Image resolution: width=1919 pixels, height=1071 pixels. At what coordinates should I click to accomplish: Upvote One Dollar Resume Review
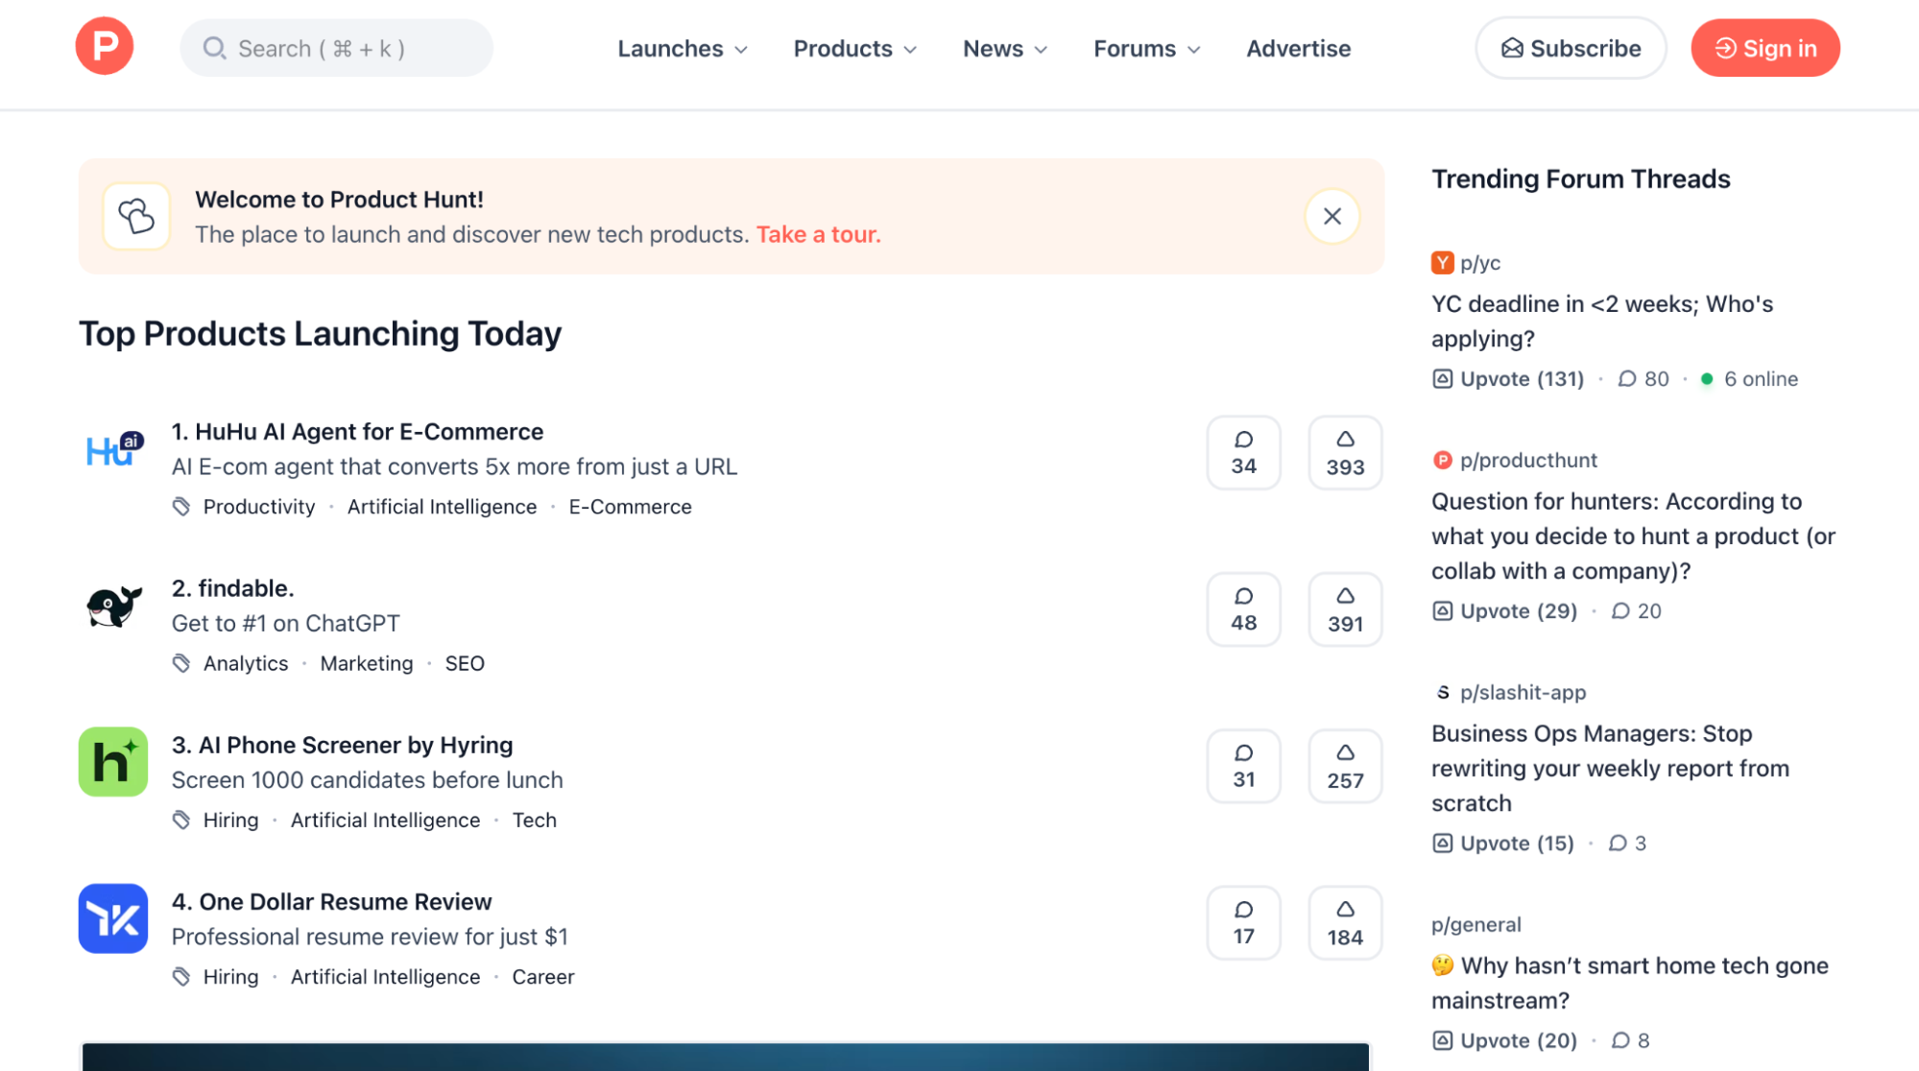coord(1344,922)
